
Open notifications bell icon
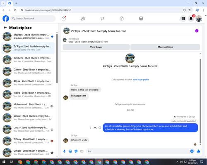click(x=191, y=19)
